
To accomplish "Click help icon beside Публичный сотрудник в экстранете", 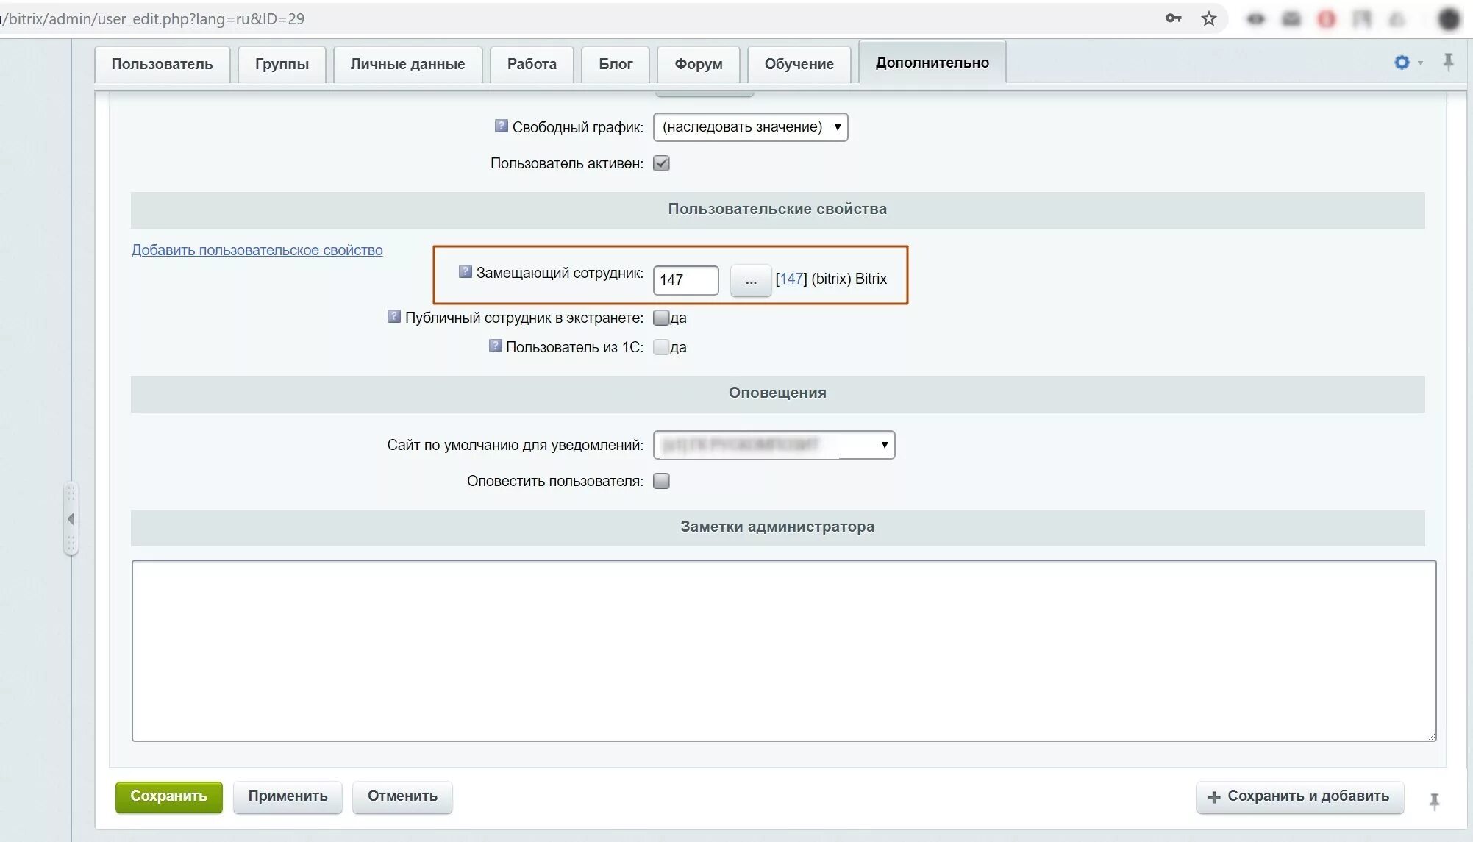I will pyautogui.click(x=393, y=316).
